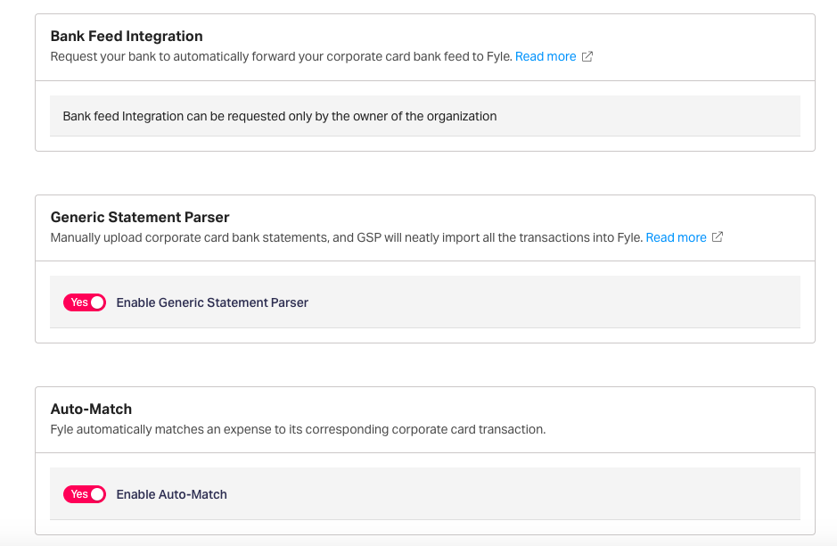The height and width of the screenshot is (546, 837).
Task: Click external link icon beside Statement Parser Read more
Action: [x=718, y=237]
